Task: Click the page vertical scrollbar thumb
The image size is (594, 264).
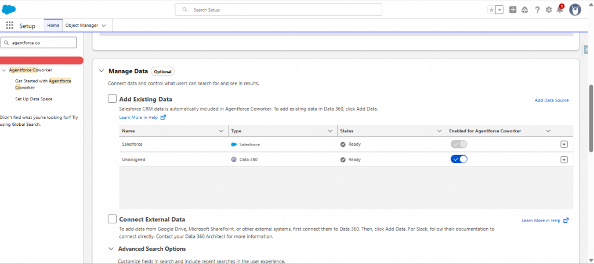Action: [x=591, y=117]
